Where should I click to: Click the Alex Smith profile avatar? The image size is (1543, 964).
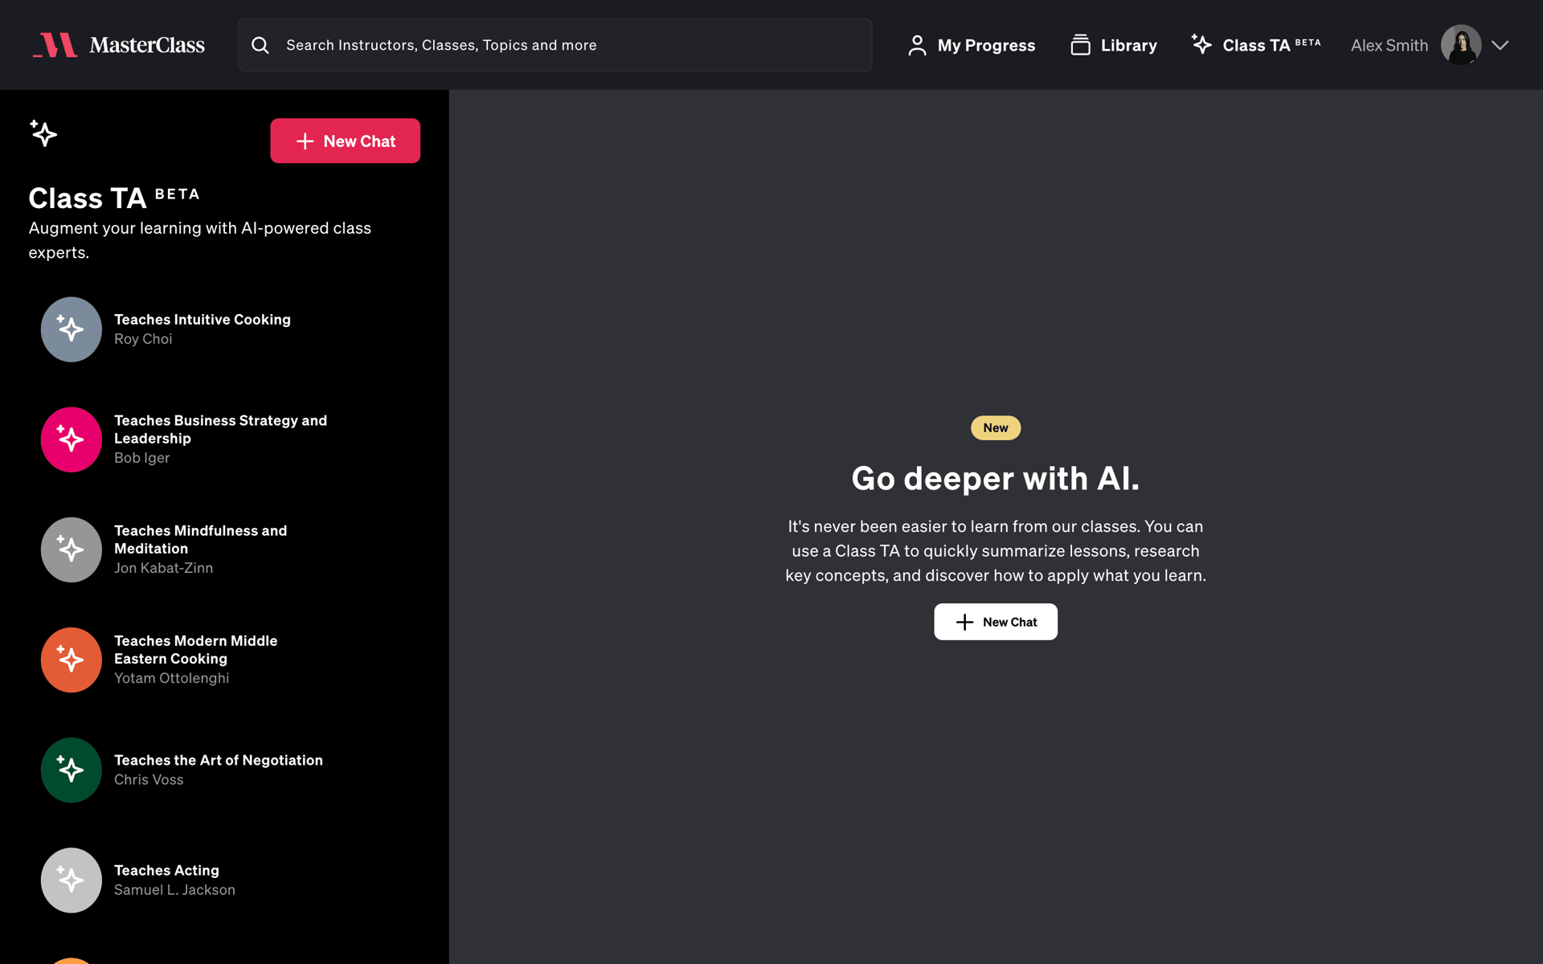coord(1460,45)
